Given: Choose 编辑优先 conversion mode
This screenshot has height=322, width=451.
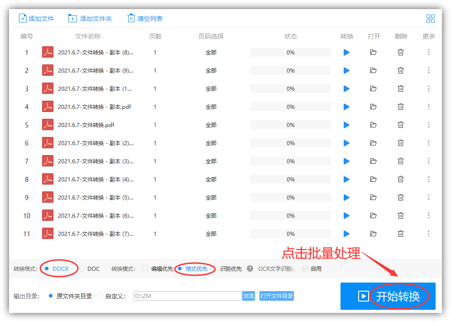Looking at the screenshot, I should click(x=158, y=269).
